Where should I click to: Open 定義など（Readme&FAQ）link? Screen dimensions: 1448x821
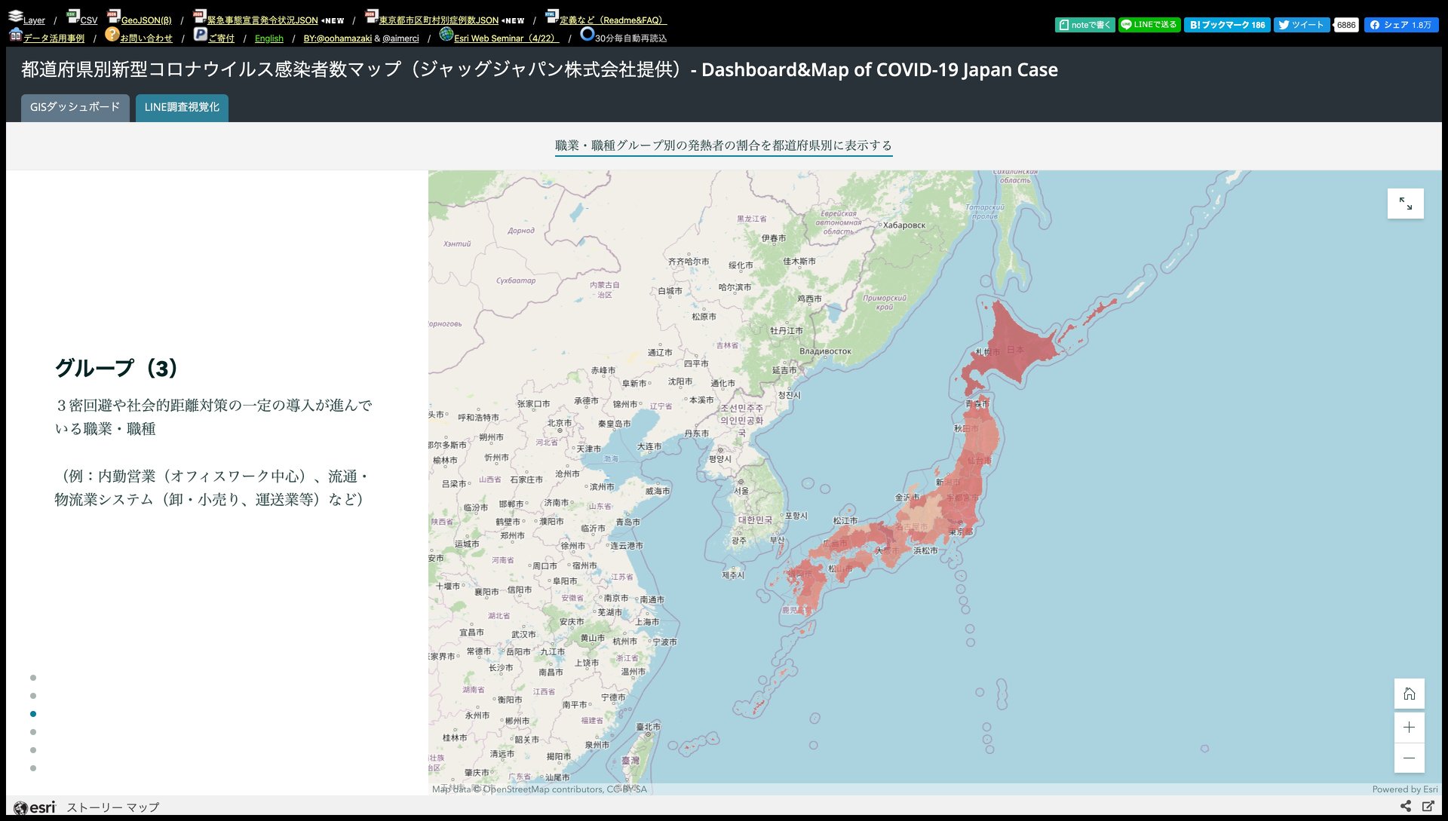pos(613,20)
